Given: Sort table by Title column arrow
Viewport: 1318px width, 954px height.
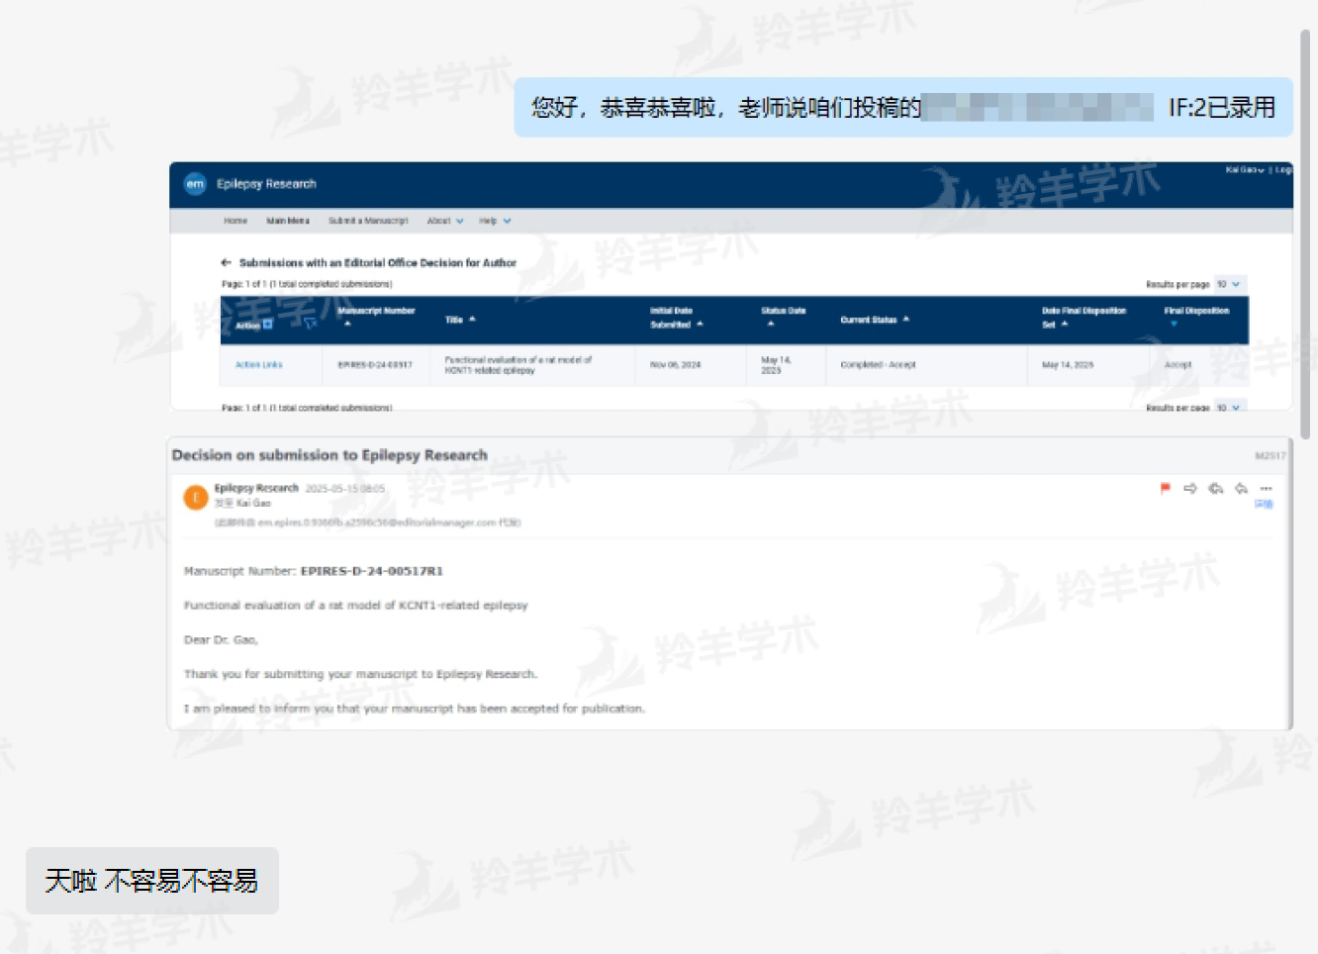Looking at the screenshot, I should click(472, 319).
